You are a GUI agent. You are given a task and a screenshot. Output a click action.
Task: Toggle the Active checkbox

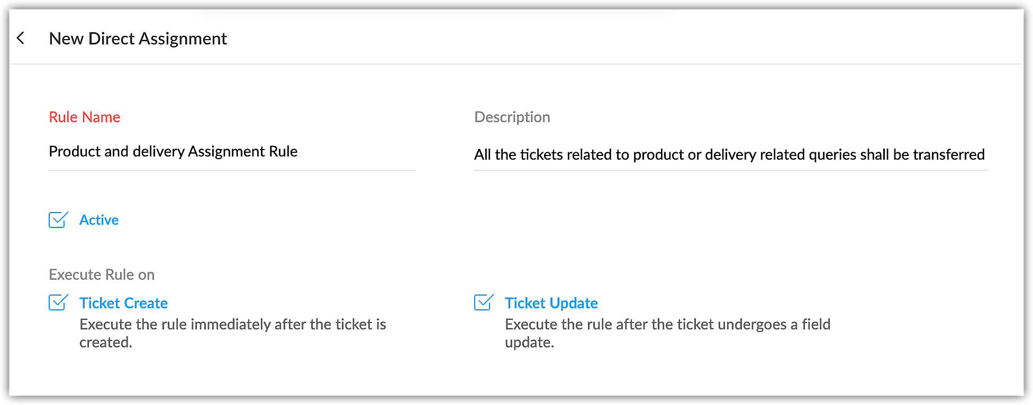pyautogui.click(x=58, y=220)
